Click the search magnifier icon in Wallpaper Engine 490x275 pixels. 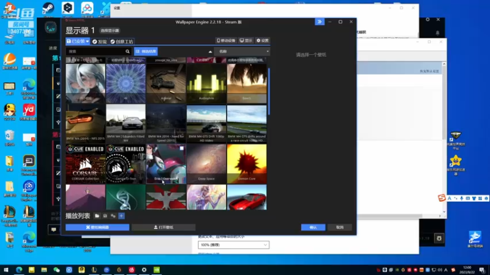127,52
